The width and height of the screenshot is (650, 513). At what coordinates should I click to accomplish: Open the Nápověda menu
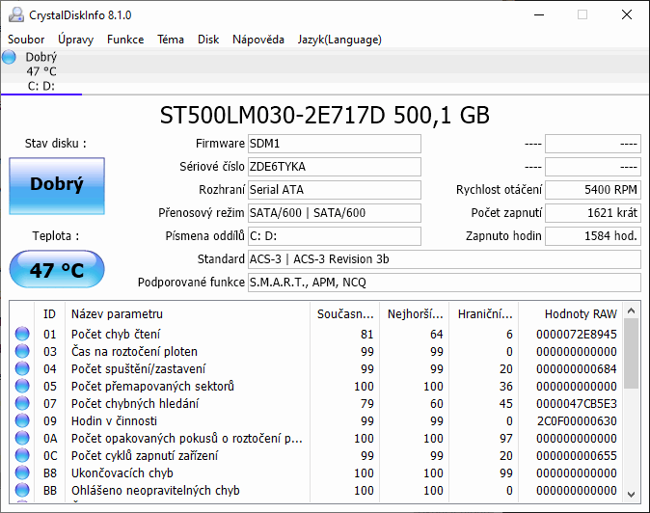tap(257, 40)
